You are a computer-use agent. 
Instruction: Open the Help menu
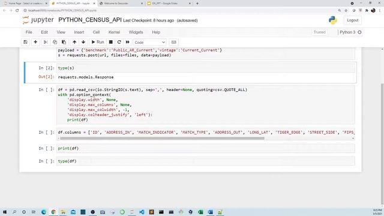pyautogui.click(x=156, y=32)
